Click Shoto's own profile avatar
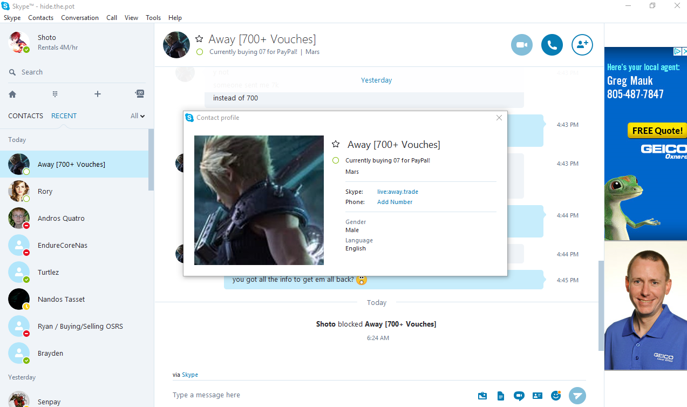This screenshot has width=687, height=407. click(x=19, y=42)
